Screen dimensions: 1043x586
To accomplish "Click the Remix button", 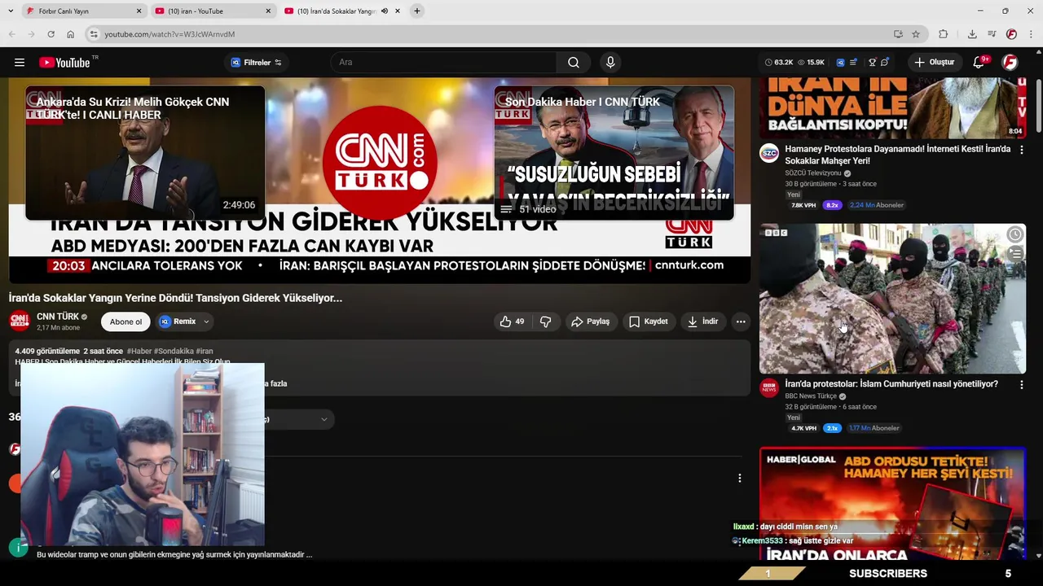I will pyautogui.click(x=178, y=321).
